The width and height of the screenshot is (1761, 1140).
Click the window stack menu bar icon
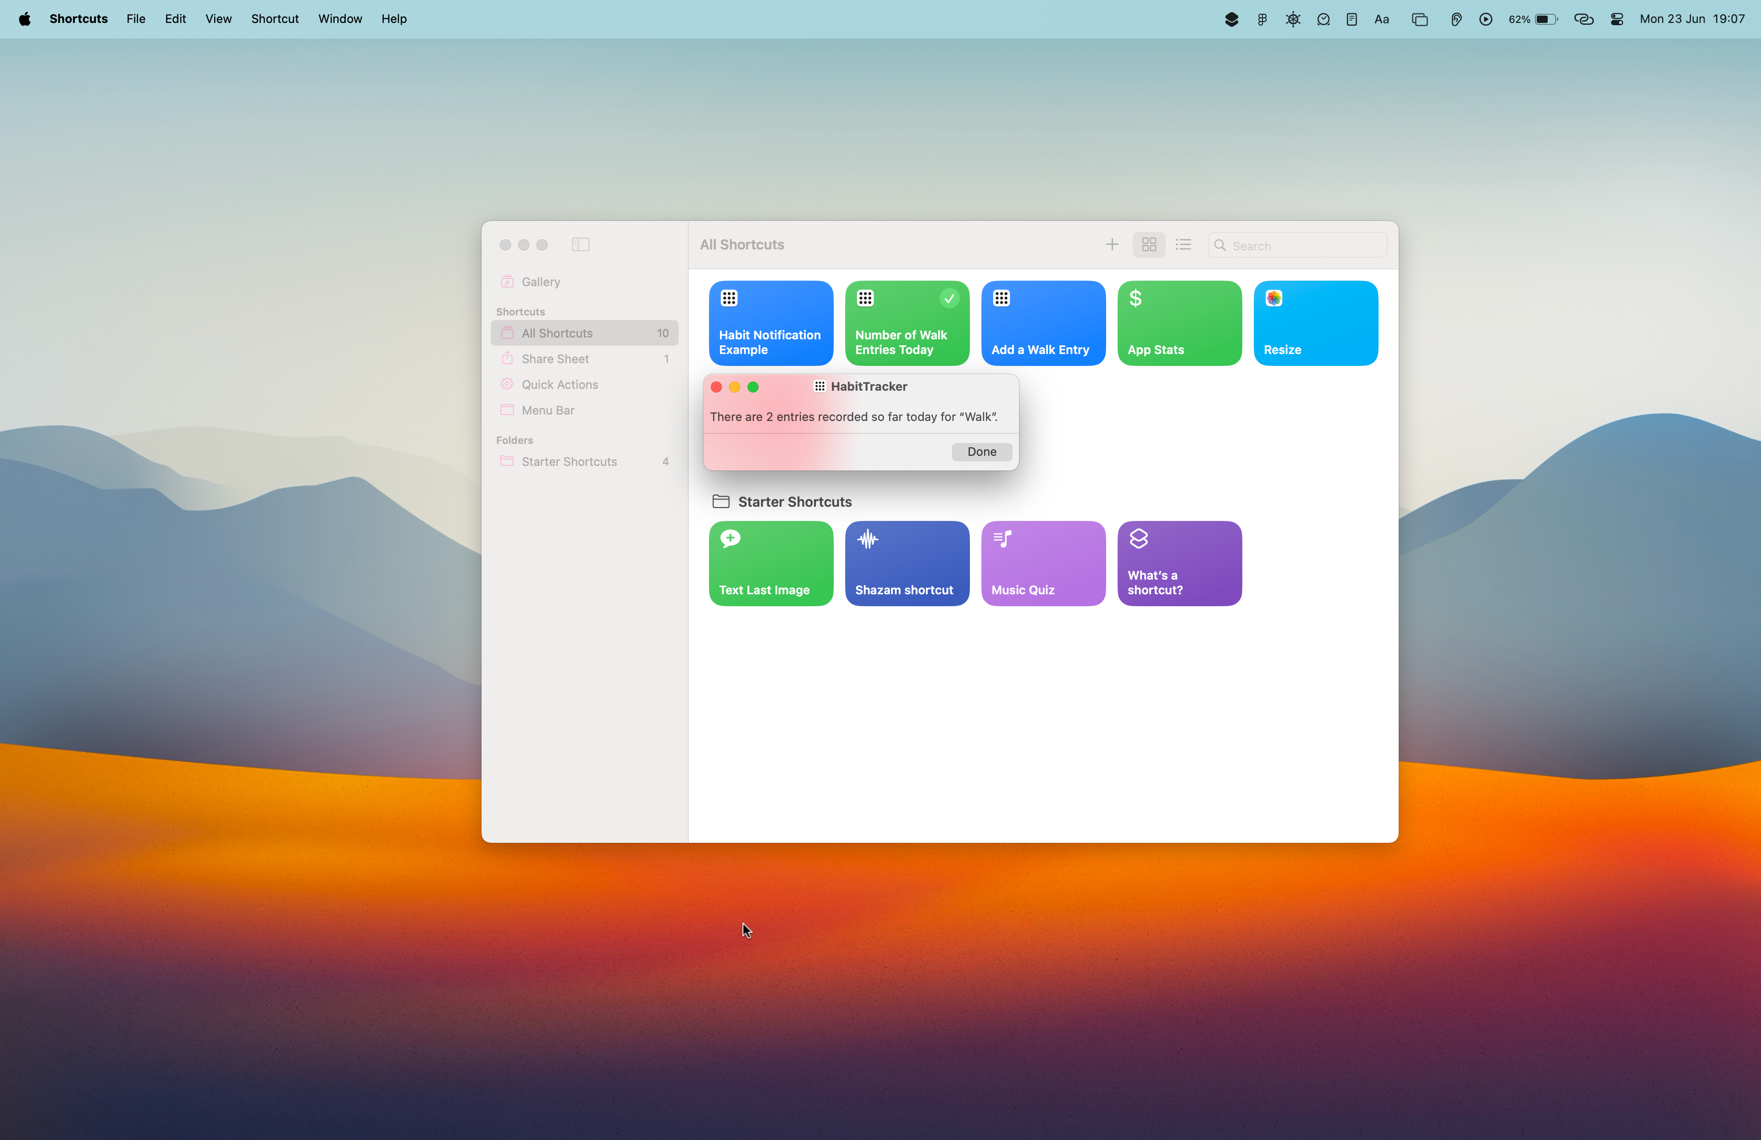point(1419,19)
